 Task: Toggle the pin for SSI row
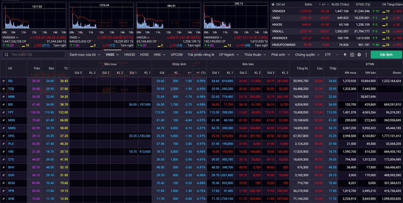click(x=3, y=81)
